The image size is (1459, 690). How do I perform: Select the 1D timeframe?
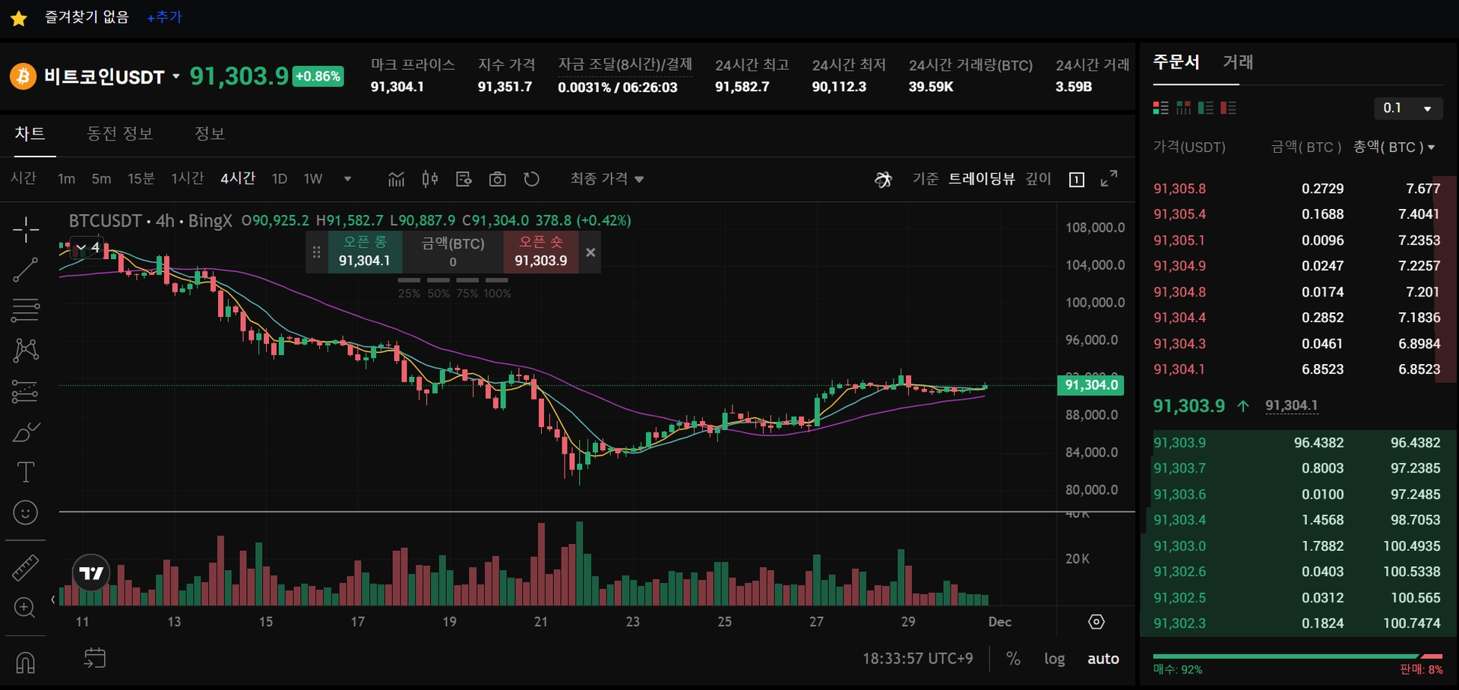coord(280,179)
